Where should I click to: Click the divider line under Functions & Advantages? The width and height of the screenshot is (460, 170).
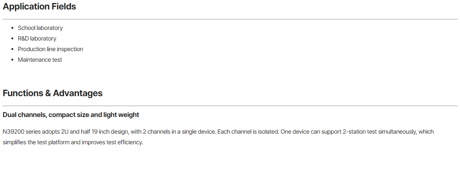point(230,106)
